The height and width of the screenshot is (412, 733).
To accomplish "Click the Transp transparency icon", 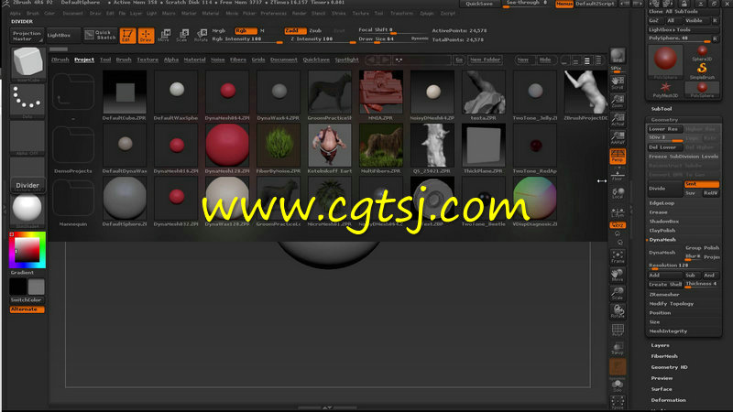I will pyautogui.click(x=618, y=348).
